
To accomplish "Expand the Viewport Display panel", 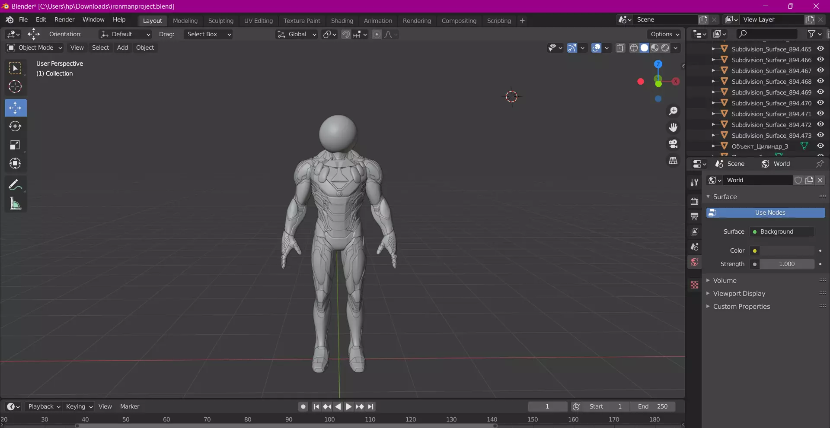I will coord(739,294).
